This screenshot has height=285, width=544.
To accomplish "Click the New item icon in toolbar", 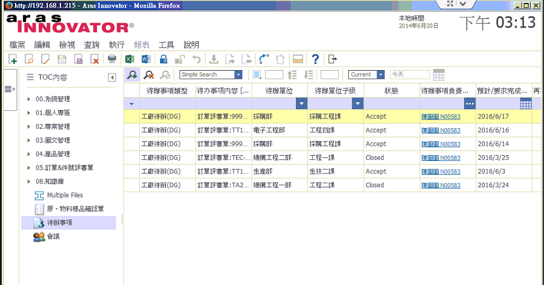I will click(x=13, y=59).
